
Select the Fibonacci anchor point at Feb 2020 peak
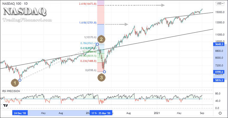[x=97, y=44]
